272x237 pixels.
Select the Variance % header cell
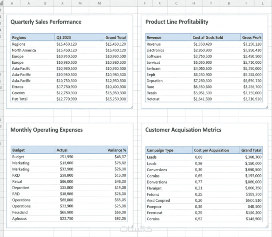pos(117,150)
